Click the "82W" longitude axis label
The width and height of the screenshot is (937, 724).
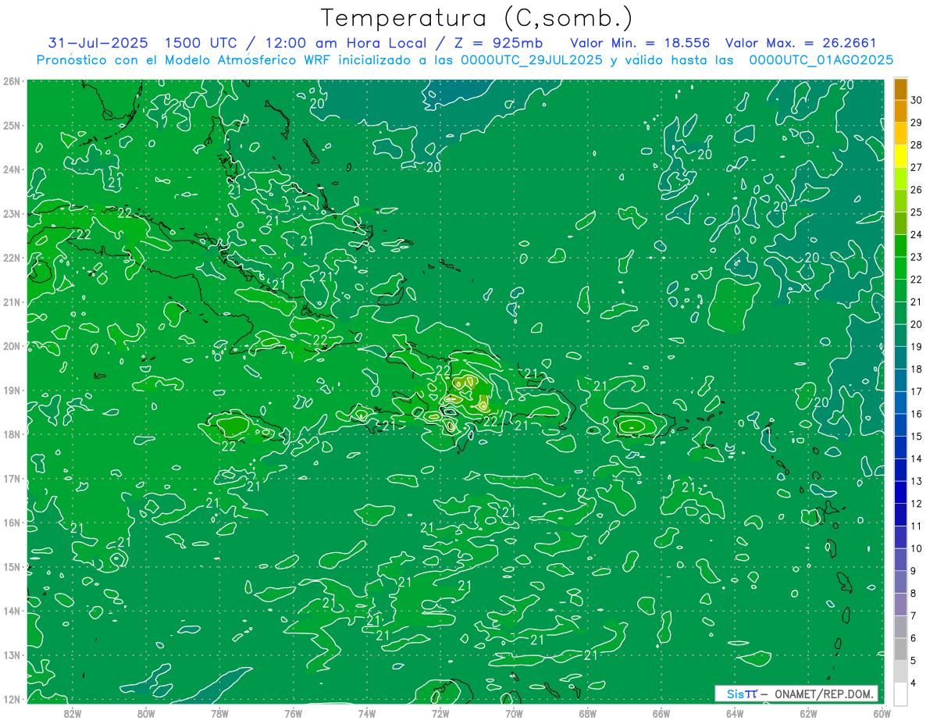pos(73,713)
